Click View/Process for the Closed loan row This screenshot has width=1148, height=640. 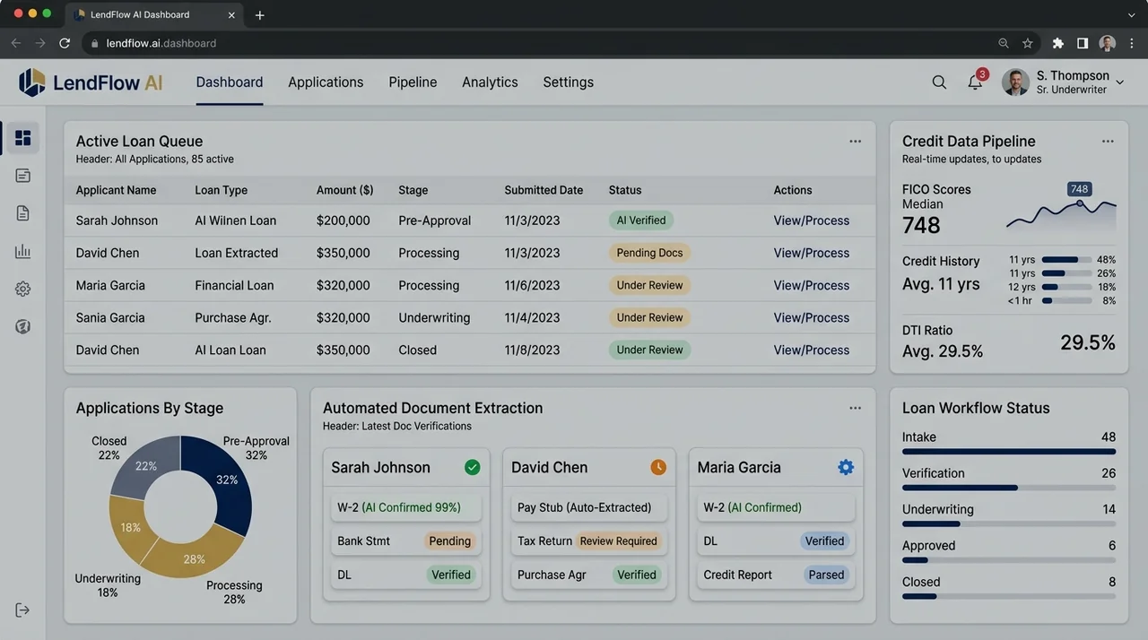[x=812, y=350]
